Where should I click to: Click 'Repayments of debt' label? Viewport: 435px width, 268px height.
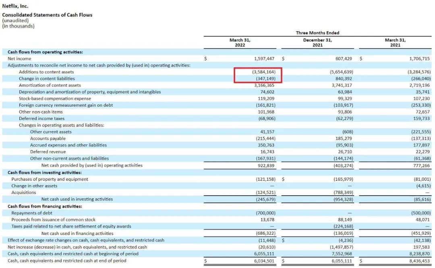click(32, 213)
